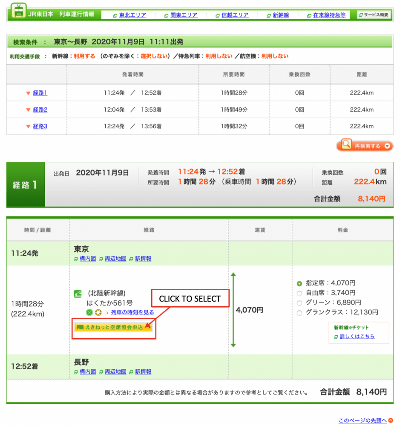The width and height of the screenshot is (400, 426).
Task: Select the 指定席 4,070円 radio option
Action: 299,283
